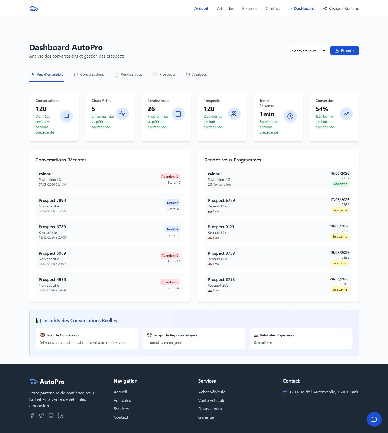The width and height of the screenshot is (388, 433).
Task: Click the map pin icon beside address
Action: [x=285, y=392]
